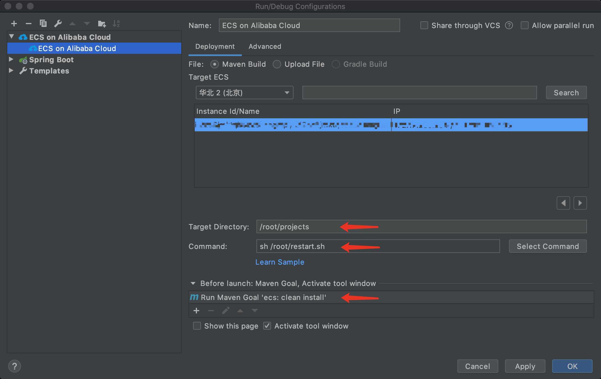Expand the Spring Boot tree group
The height and width of the screenshot is (379, 601).
click(x=11, y=59)
